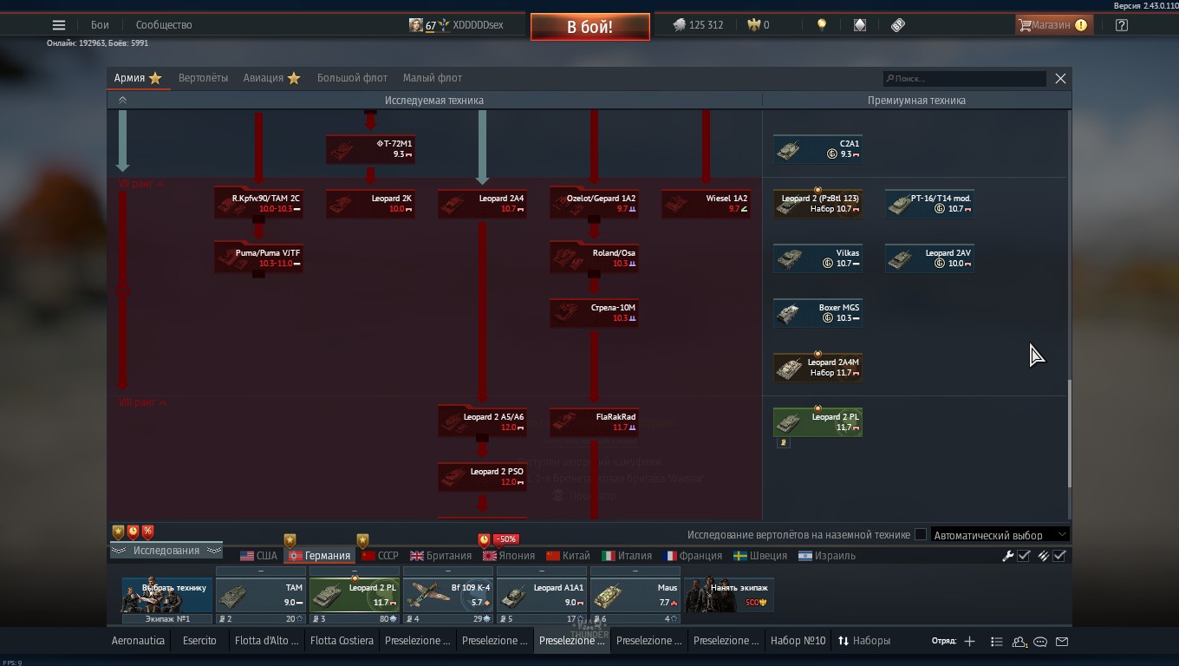The image size is (1179, 666).
Task: Close the research window with X
Action: pos(1060,78)
